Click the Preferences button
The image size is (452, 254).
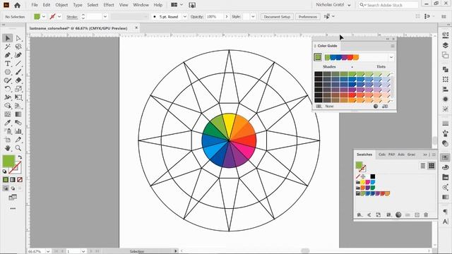(308, 17)
